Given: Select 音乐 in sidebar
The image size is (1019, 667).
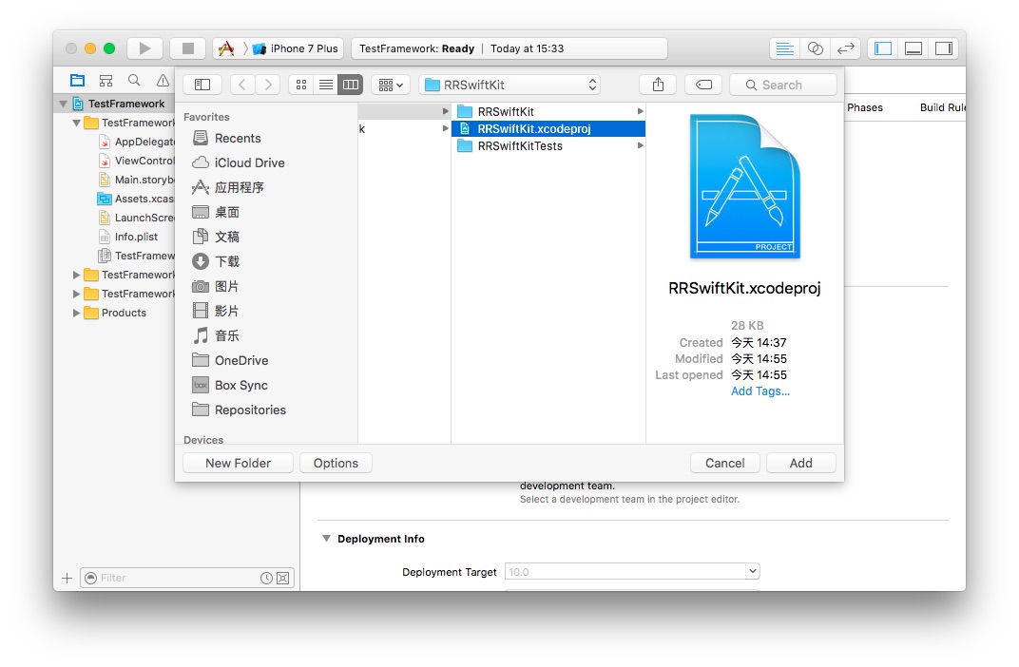Looking at the screenshot, I should [267, 335].
